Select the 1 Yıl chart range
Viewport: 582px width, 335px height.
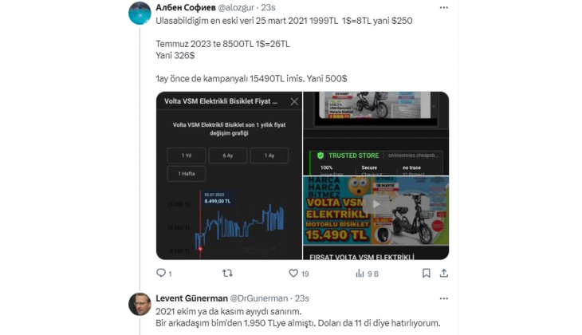[x=187, y=156]
